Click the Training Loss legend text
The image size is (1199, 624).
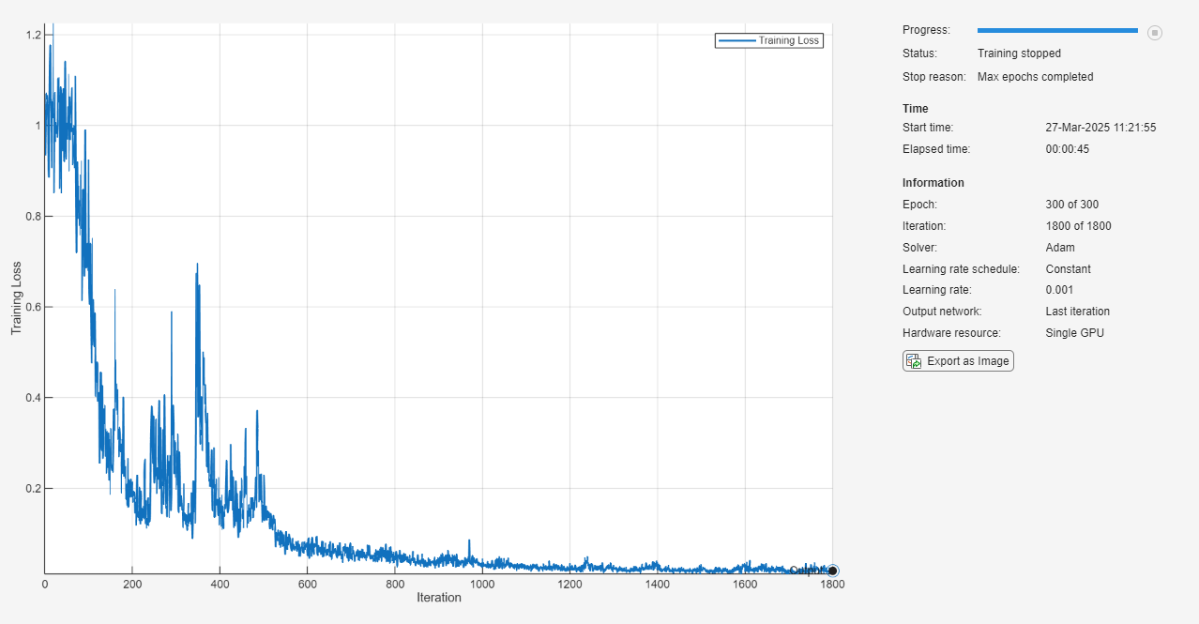pyautogui.click(x=789, y=40)
